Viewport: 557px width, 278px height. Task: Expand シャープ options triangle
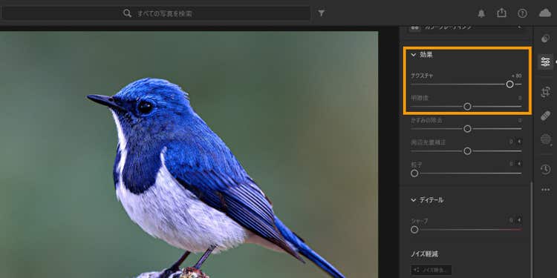(519, 220)
